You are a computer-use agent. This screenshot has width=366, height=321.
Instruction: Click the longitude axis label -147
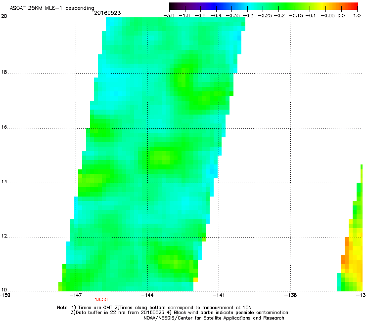(x=76, y=295)
